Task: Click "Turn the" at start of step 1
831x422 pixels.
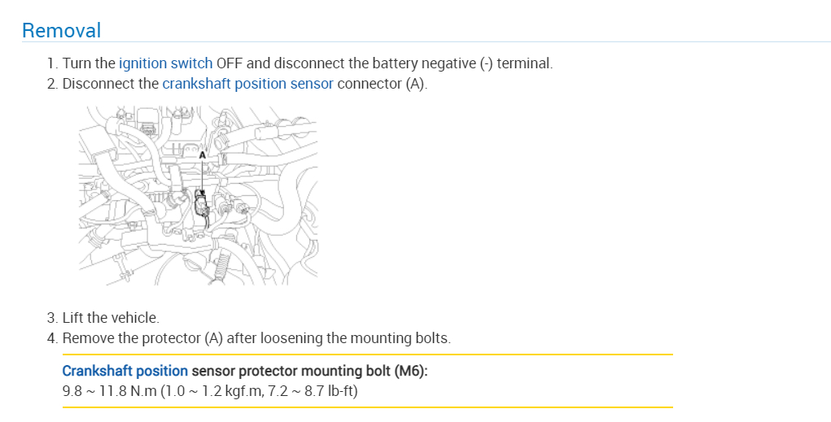Action: pyautogui.click(x=89, y=63)
